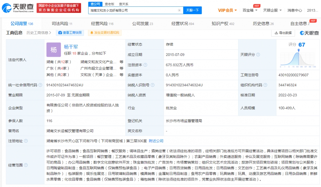This screenshot has width=321, height=187.
Task: Click the 实缴资本 value 0人民币
Action: click(x=172, y=75)
